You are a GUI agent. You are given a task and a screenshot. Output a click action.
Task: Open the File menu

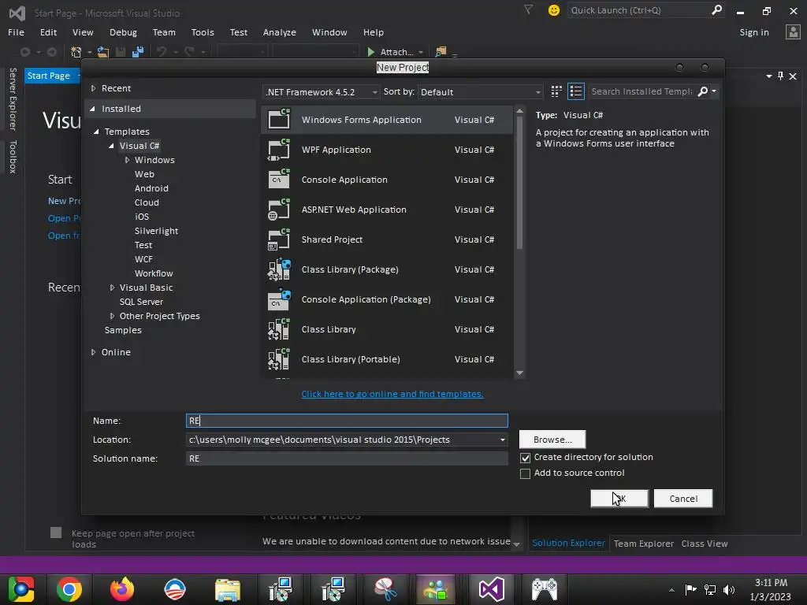16,32
